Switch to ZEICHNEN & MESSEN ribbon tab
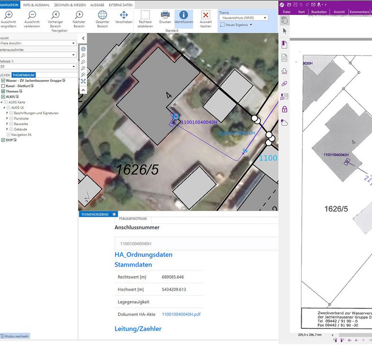The width and height of the screenshot is (372, 345). (70, 5)
